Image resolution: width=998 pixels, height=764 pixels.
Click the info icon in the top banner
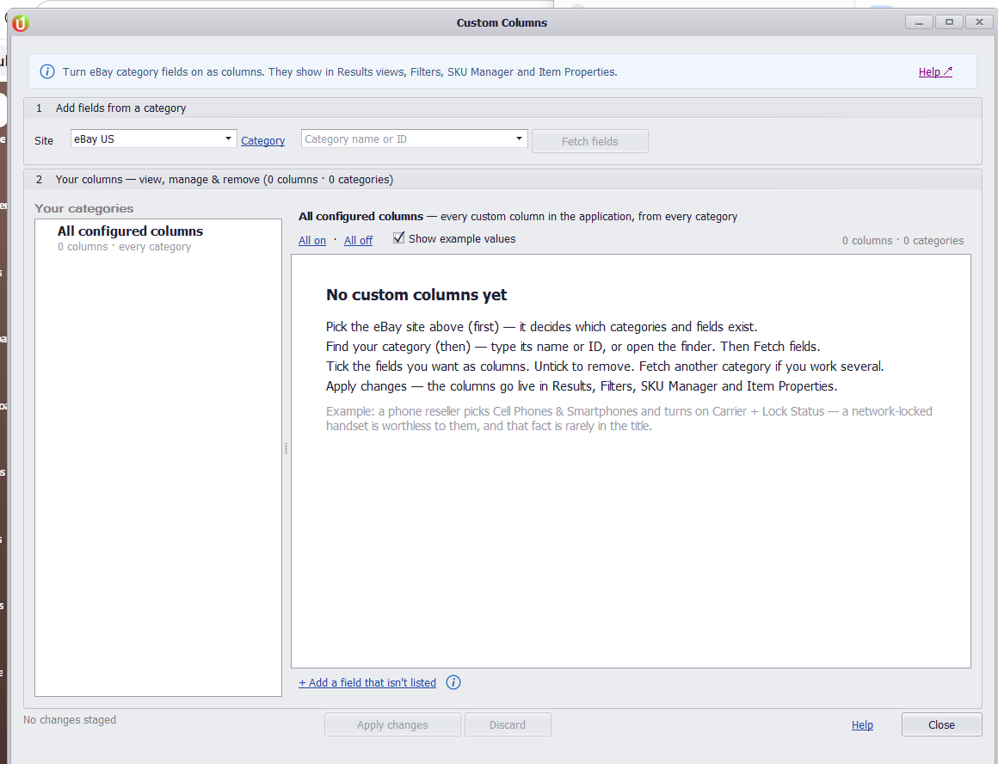click(47, 71)
